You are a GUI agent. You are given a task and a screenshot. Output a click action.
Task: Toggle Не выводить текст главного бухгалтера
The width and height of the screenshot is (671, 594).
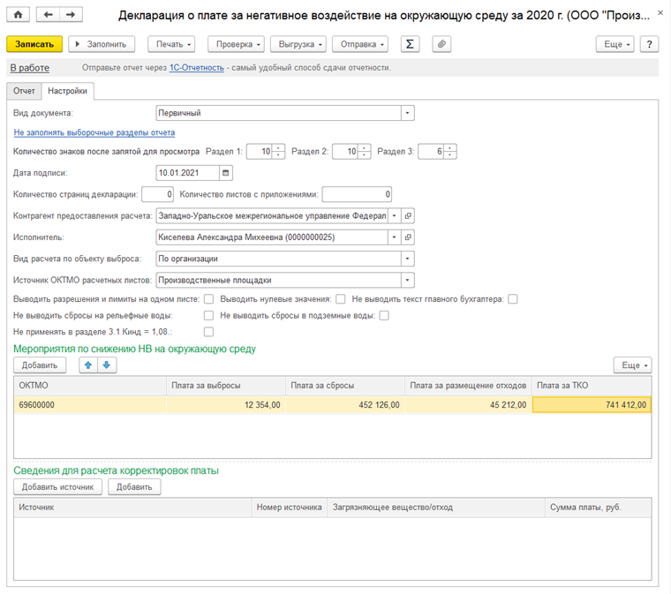[x=513, y=299]
